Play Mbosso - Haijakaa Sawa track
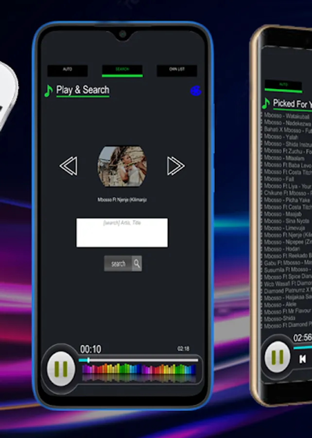Screen dimensions: 312x438 (x=288, y=298)
